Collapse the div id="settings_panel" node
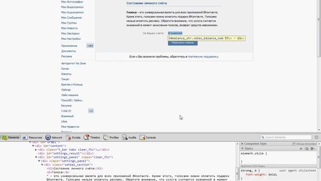321x181 pixels. (36, 157)
